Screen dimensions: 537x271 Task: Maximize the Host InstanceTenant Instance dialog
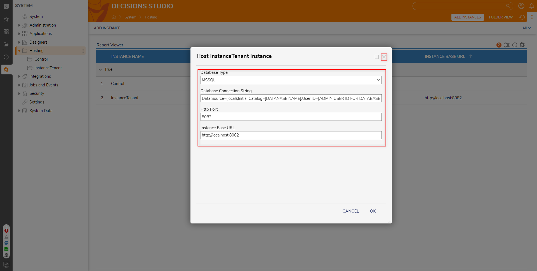point(377,57)
